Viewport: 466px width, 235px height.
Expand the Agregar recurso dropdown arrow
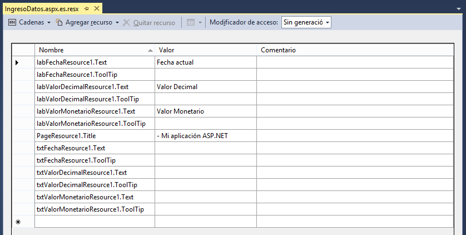[x=117, y=23]
